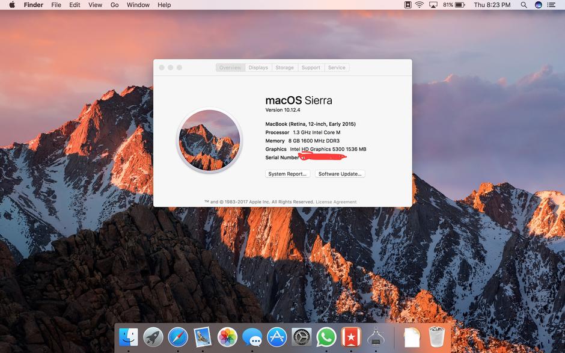
Task: Click the 8 GB 1600 MHz DDR3 value
Action: pos(314,141)
